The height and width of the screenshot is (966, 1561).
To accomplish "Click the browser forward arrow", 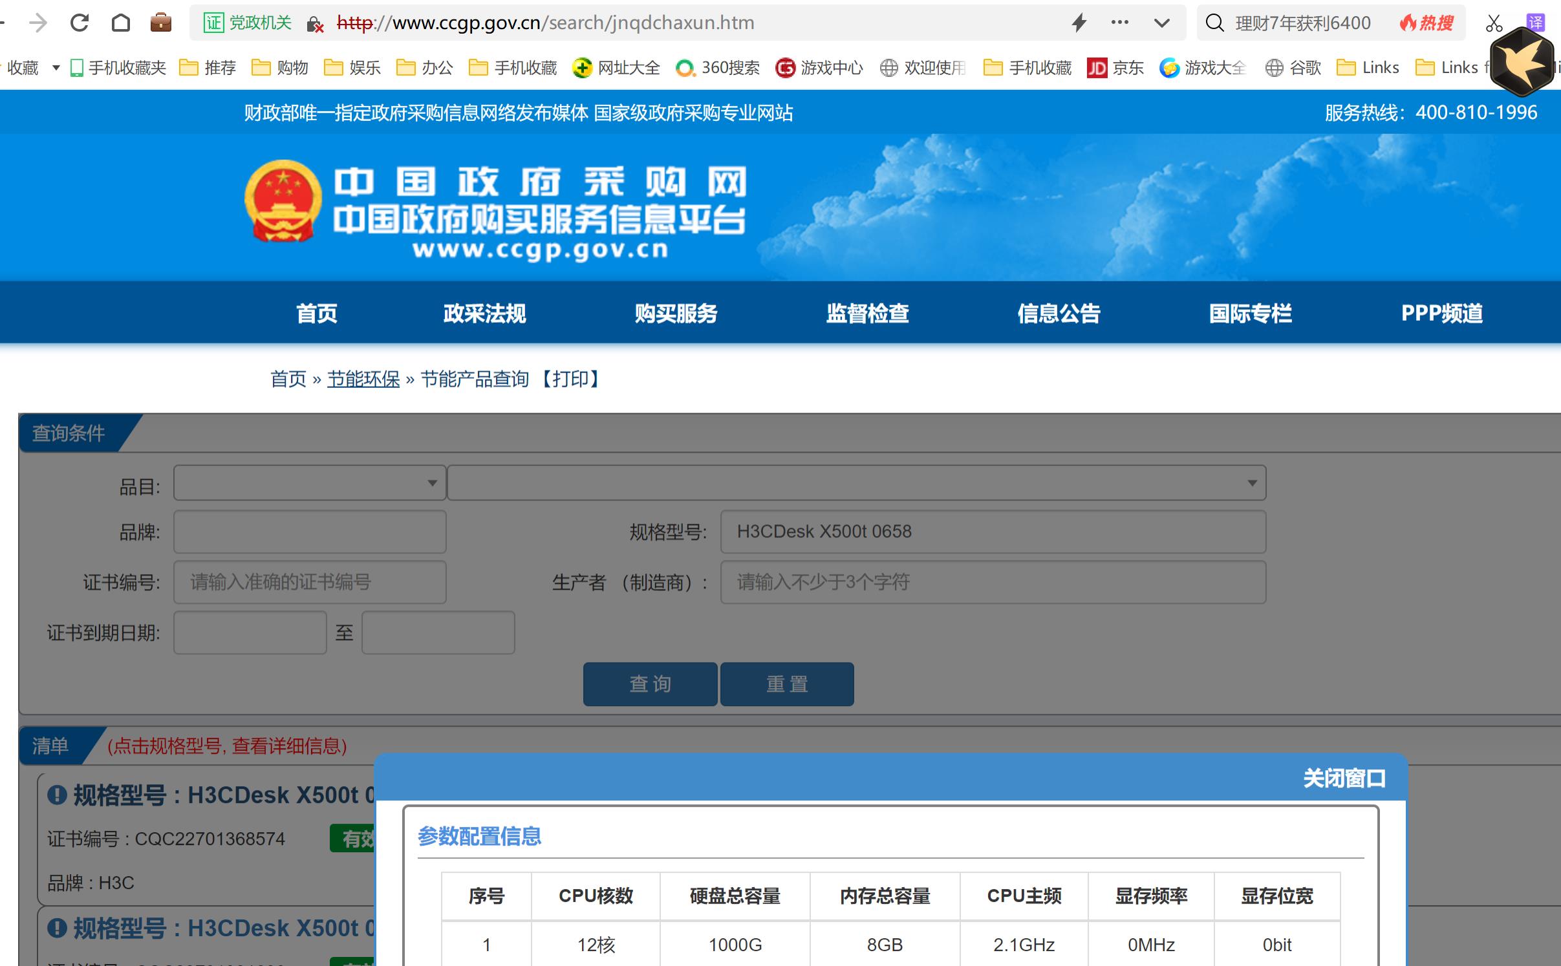I will click(38, 23).
